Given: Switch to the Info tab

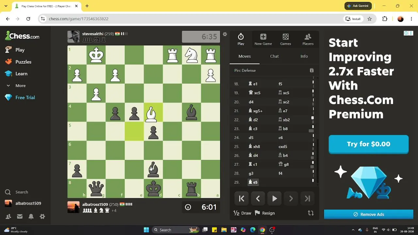Looking at the screenshot, I should click(304, 56).
